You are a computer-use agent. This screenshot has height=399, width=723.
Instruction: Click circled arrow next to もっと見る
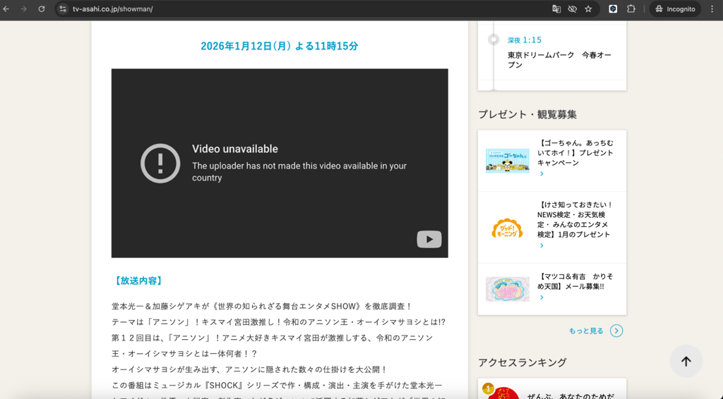tap(616, 331)
